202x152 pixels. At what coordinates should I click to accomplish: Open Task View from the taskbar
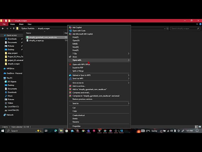(x=46, y=131)
